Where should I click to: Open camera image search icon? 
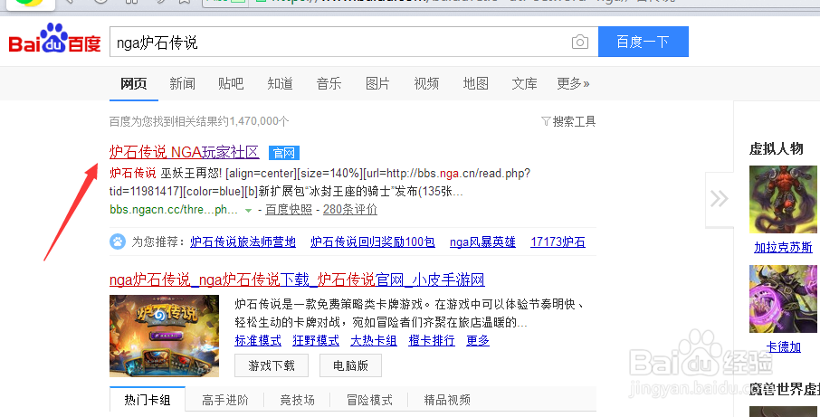(x=580, y=42)
